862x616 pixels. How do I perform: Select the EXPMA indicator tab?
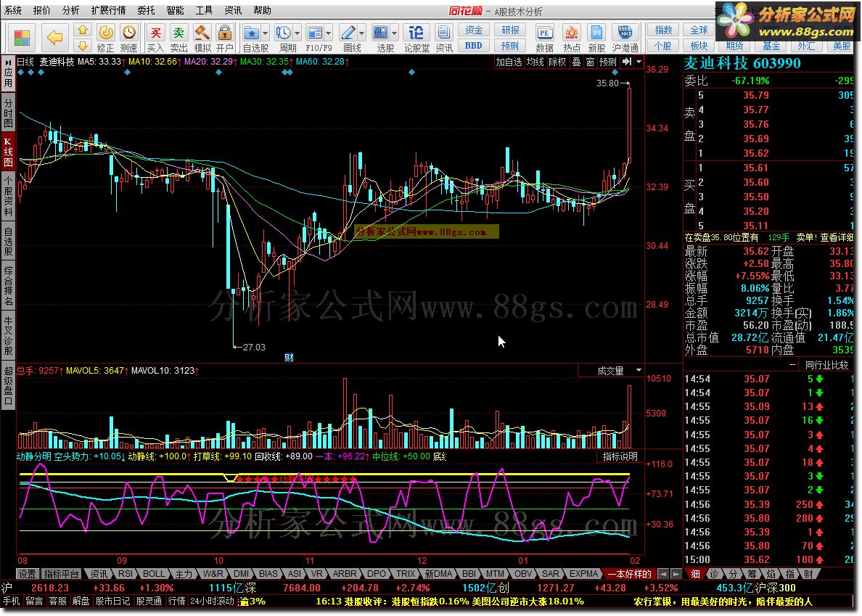coord(583,574)
